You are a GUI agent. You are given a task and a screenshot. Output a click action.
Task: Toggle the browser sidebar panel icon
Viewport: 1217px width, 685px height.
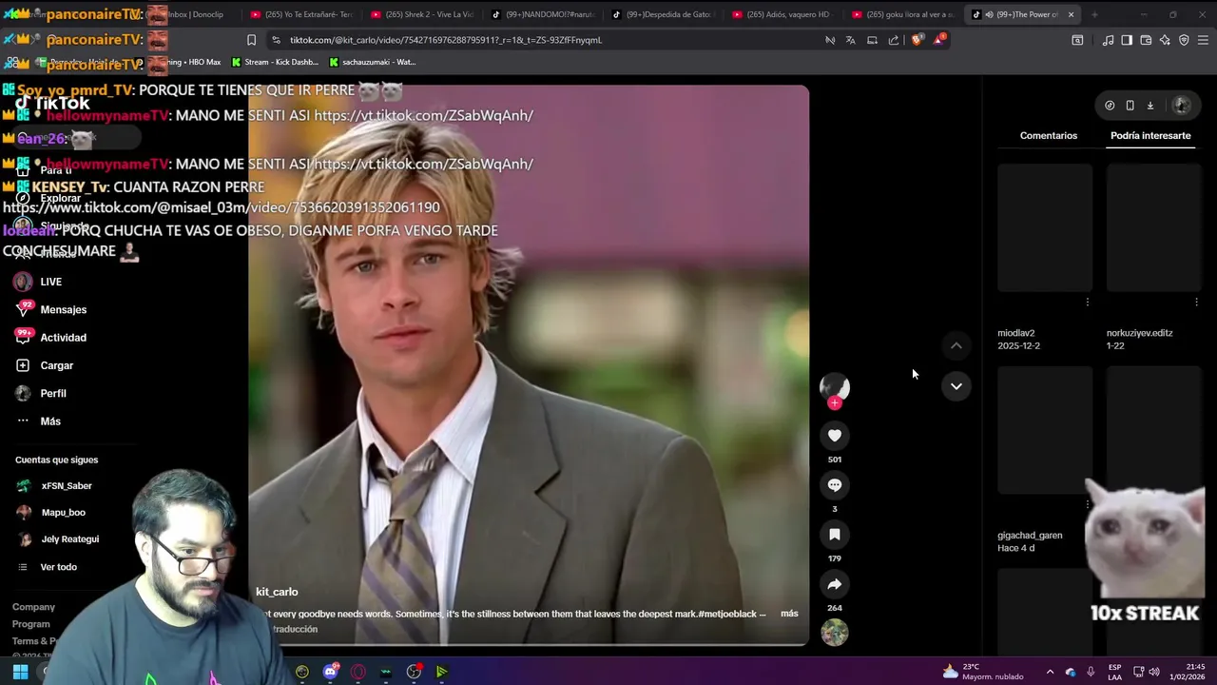1127,40
